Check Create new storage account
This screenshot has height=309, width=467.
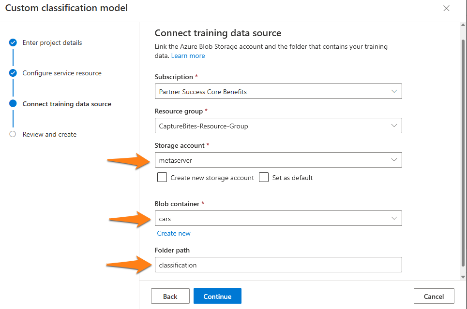tap(162, 177)
